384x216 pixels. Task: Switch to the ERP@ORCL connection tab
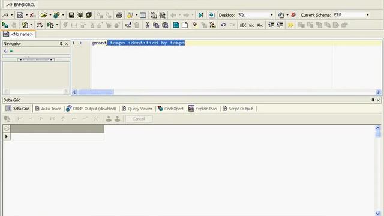(20, 5)
